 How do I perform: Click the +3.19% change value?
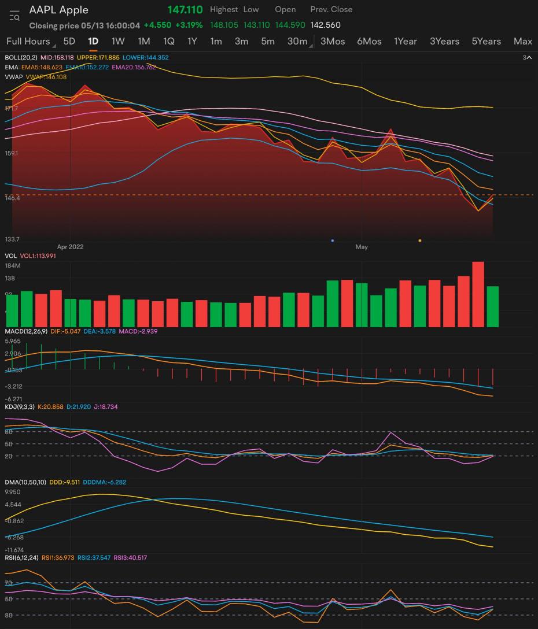click(189, 25)
